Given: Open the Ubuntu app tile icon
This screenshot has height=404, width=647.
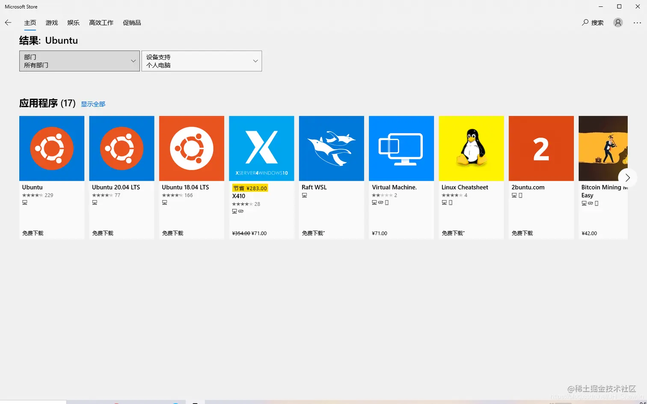Looking at the screenshot, I should click(52, 148).
